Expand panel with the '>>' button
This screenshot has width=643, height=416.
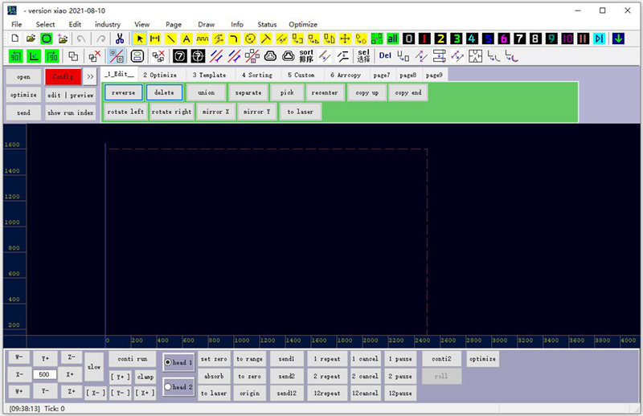click(x=90, y=76)
